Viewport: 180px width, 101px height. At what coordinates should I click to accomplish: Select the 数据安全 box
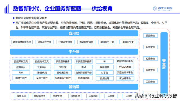pyautogui.click(x=150, y=36)
